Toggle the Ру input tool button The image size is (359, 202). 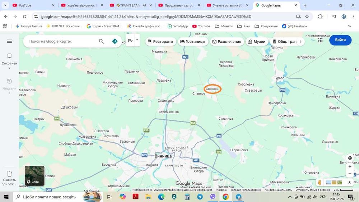coord(130,41)
